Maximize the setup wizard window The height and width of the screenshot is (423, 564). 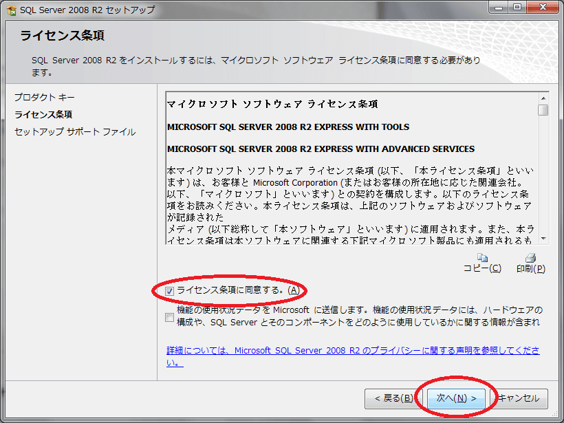(517, 7)
